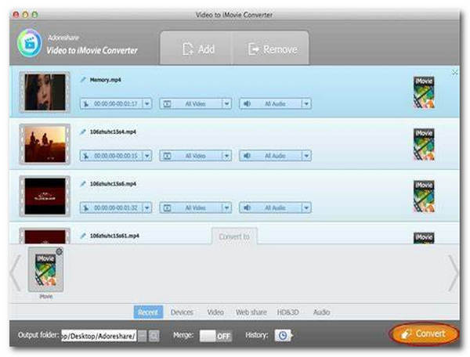Choose the iMovie preset in the Recent list
This screenshot has width=470, height=357.
(x=45, y=269)
